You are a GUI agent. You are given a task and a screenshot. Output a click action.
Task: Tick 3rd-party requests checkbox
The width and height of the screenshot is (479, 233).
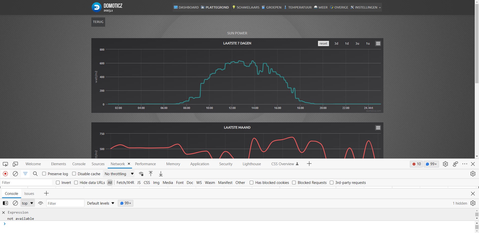click(331, 183)
